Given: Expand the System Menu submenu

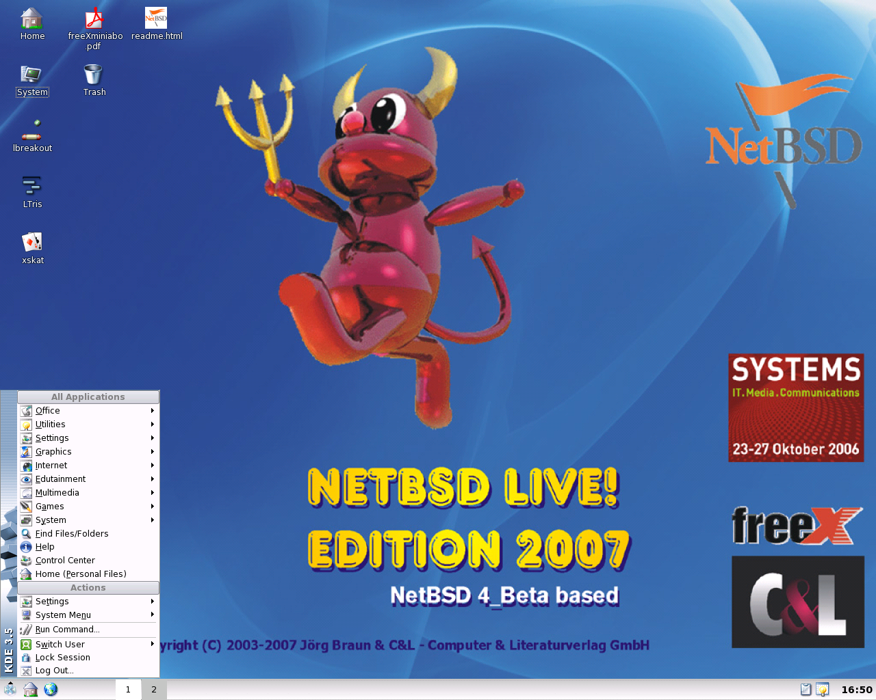Looking at the screenshot, I should point(88,615).
